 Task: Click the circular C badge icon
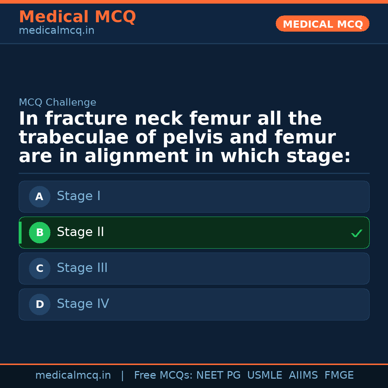click(x=40, y=268)
